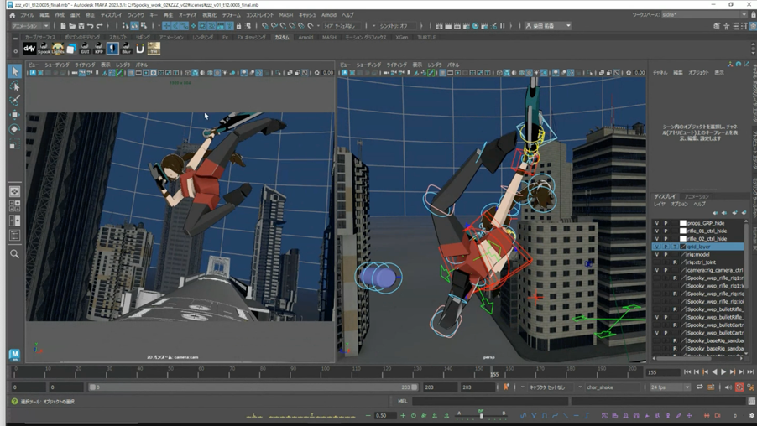Click the Blur shelf button

point(126,49)
